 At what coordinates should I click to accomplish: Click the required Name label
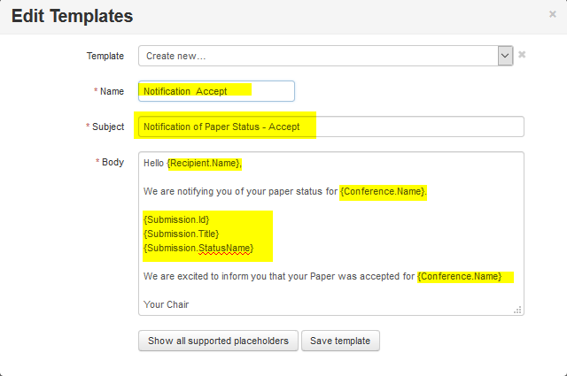click(112, 91)
